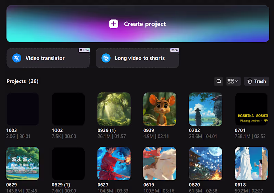Click the Free badge on Video translator
Image resolution: width=274 pixels, height=193 pixels.
click(x=84, y=50)
